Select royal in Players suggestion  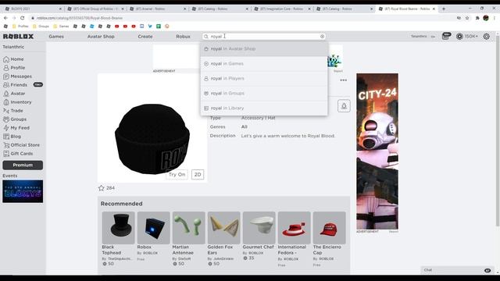[x=264, y=78]
